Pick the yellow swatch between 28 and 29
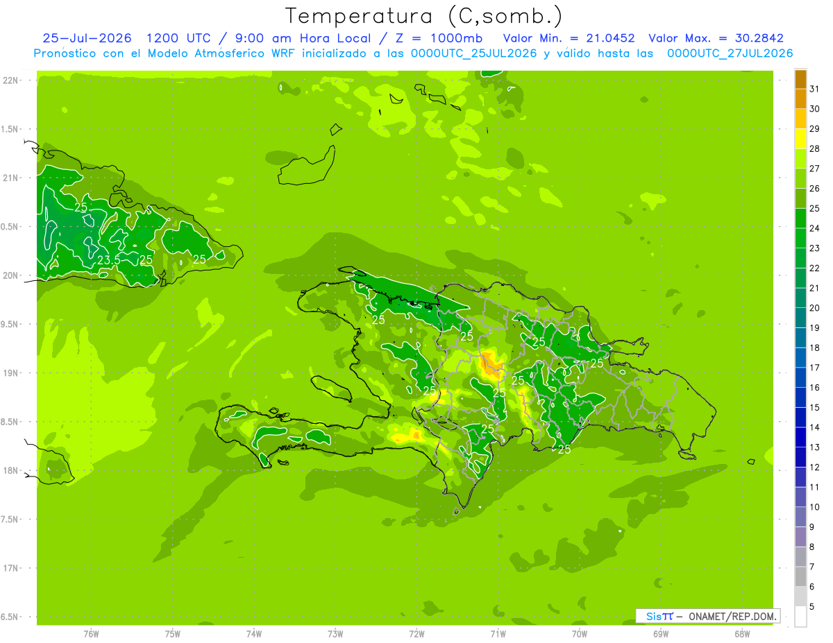This screenshot has width=833, height=643. pos(801,139)
